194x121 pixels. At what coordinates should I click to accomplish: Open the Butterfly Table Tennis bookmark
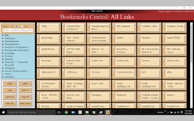click(75, 62)
